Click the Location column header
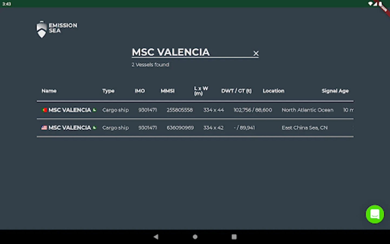Viewport: 390px width, 244px height. pos(274,91)
